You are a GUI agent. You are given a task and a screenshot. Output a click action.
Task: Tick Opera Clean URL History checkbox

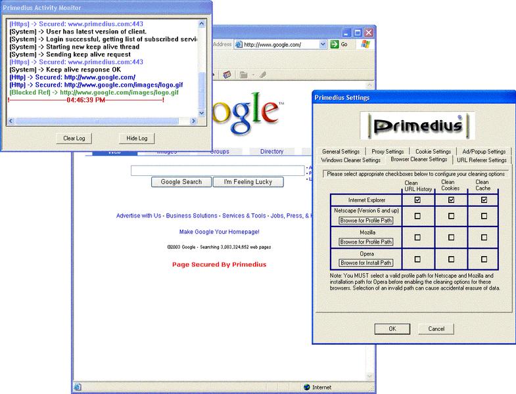click(x=417, y=259)
